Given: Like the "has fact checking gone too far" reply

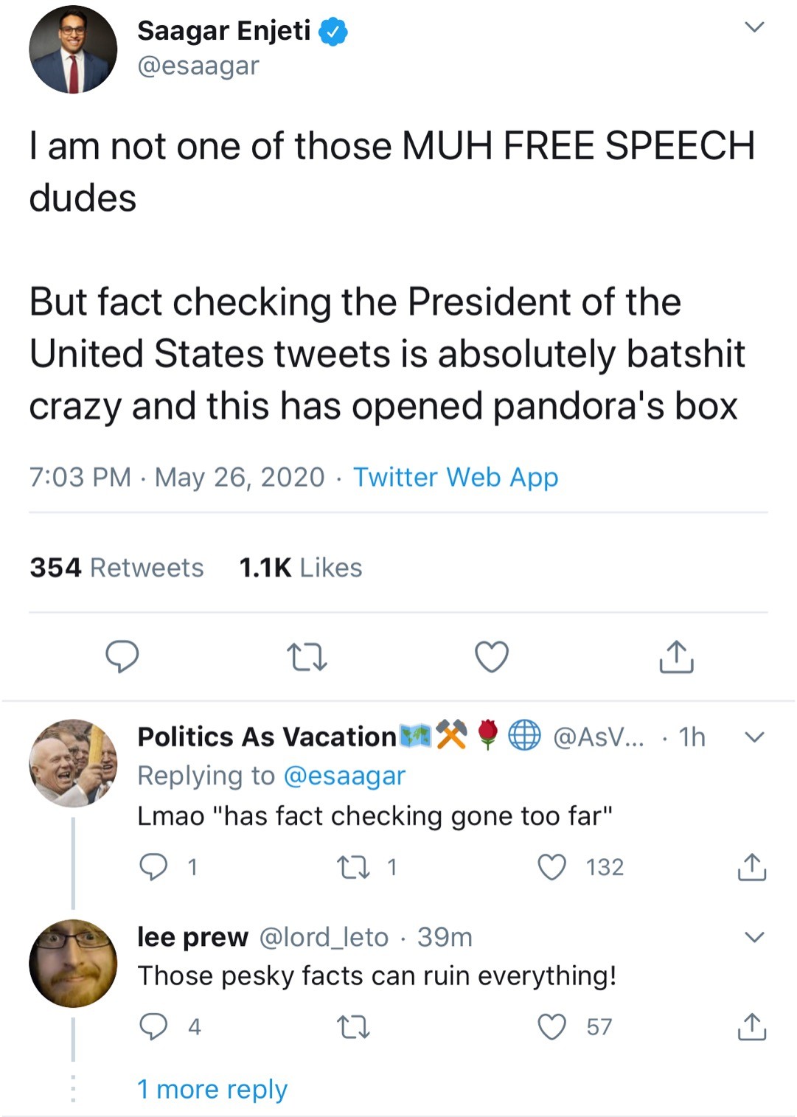Looking at the screenshot, I should coord(552,867).
